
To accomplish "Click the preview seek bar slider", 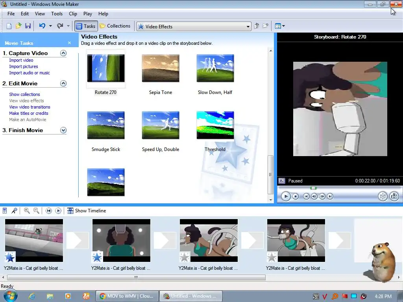I will pyautogui.click(x=313, y=188).
